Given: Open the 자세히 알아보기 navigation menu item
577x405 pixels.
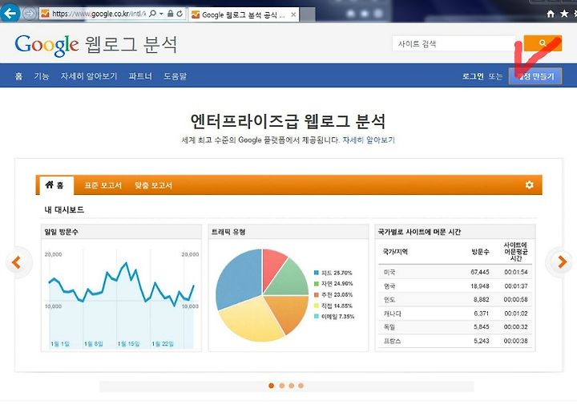Looking at the screenshot, I should tap(89, 76).
